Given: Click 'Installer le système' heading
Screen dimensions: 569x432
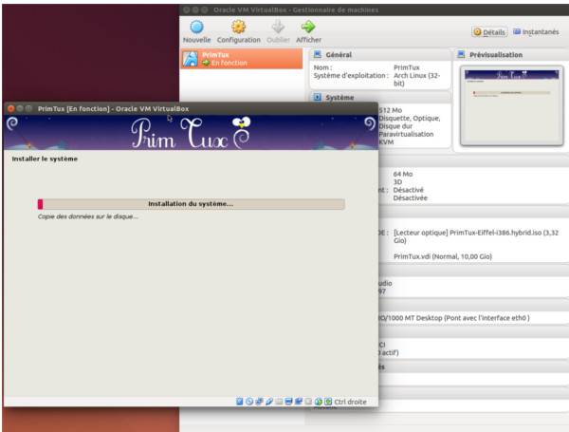Looking at the screenshot, I should (x=45, y=159).
